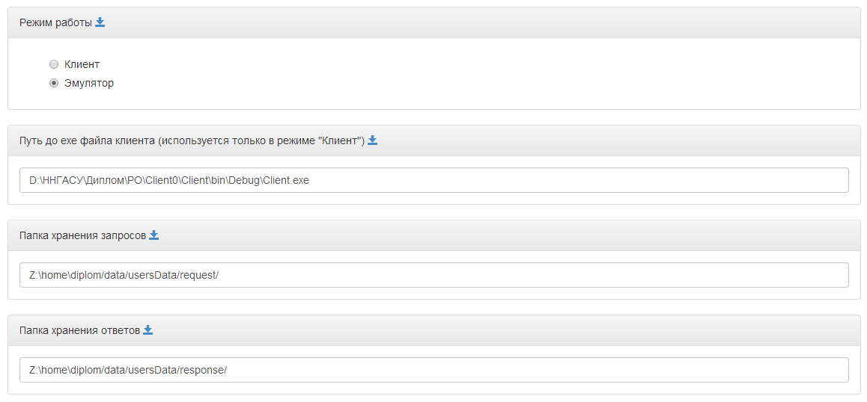Choose mode via the Эмулятор label text

(89, 84)
